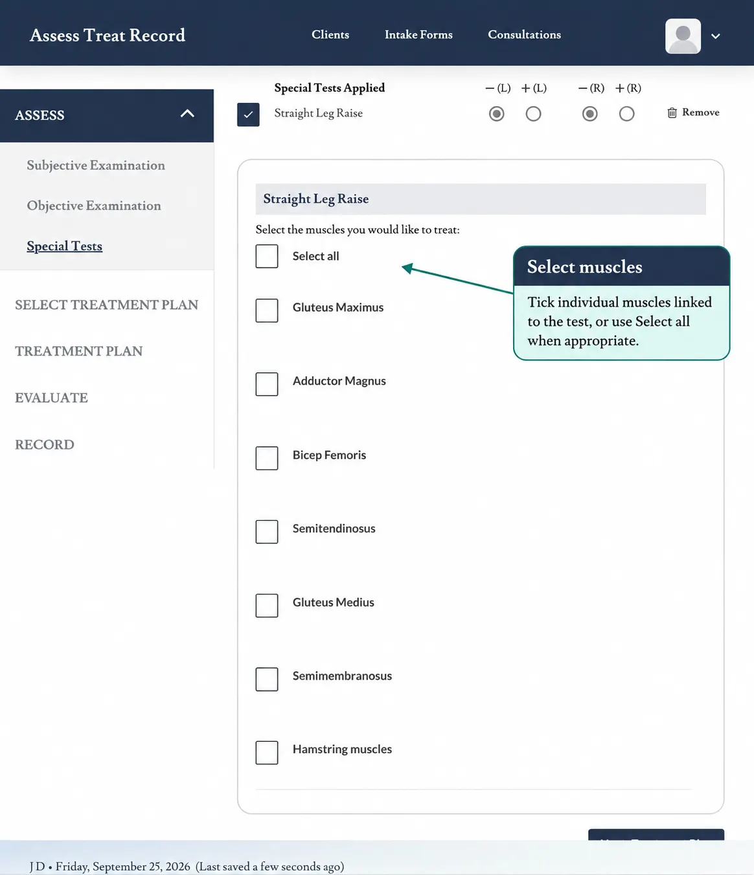Open Special Tests in sidebar

(x=65, y=246)
